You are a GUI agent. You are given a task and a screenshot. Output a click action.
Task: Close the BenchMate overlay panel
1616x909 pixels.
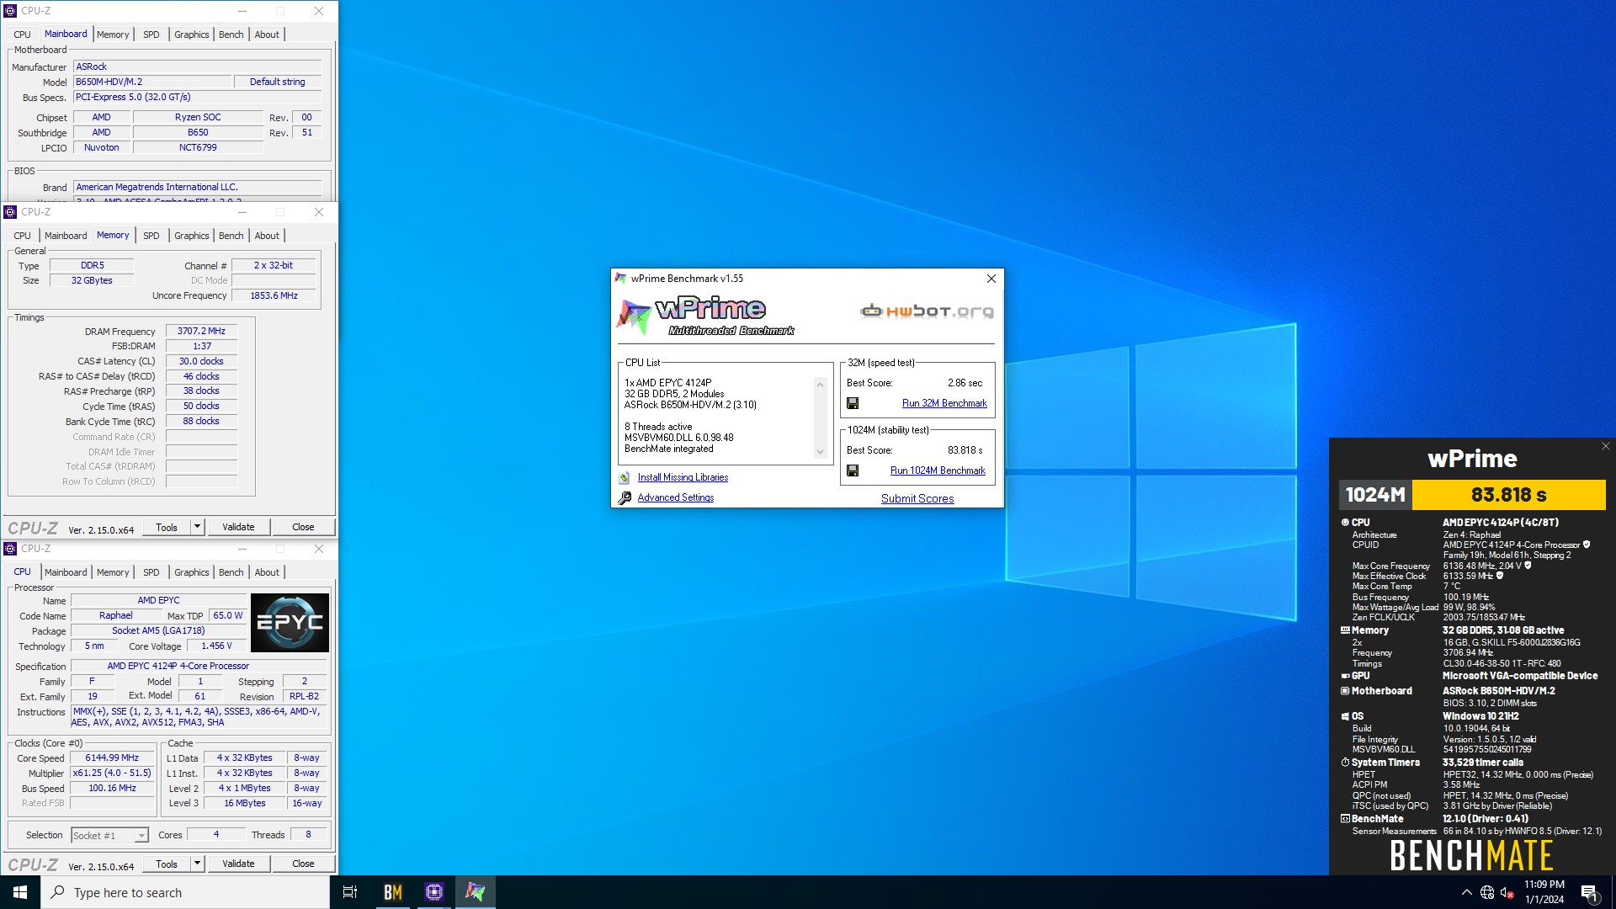(1606, 446)
